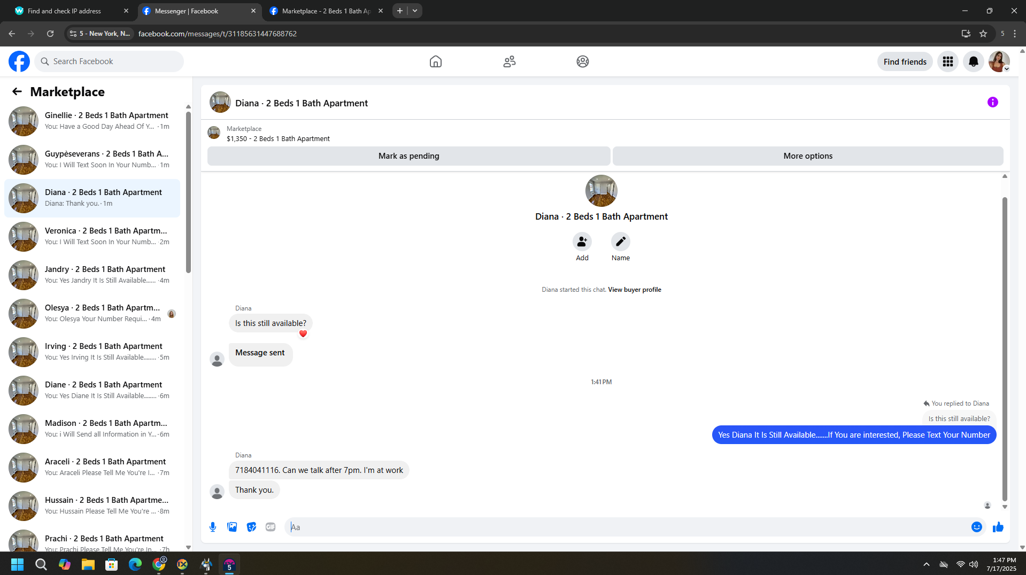Open the GIF picker
The image size is (1026, 575).
pos(271,527)
